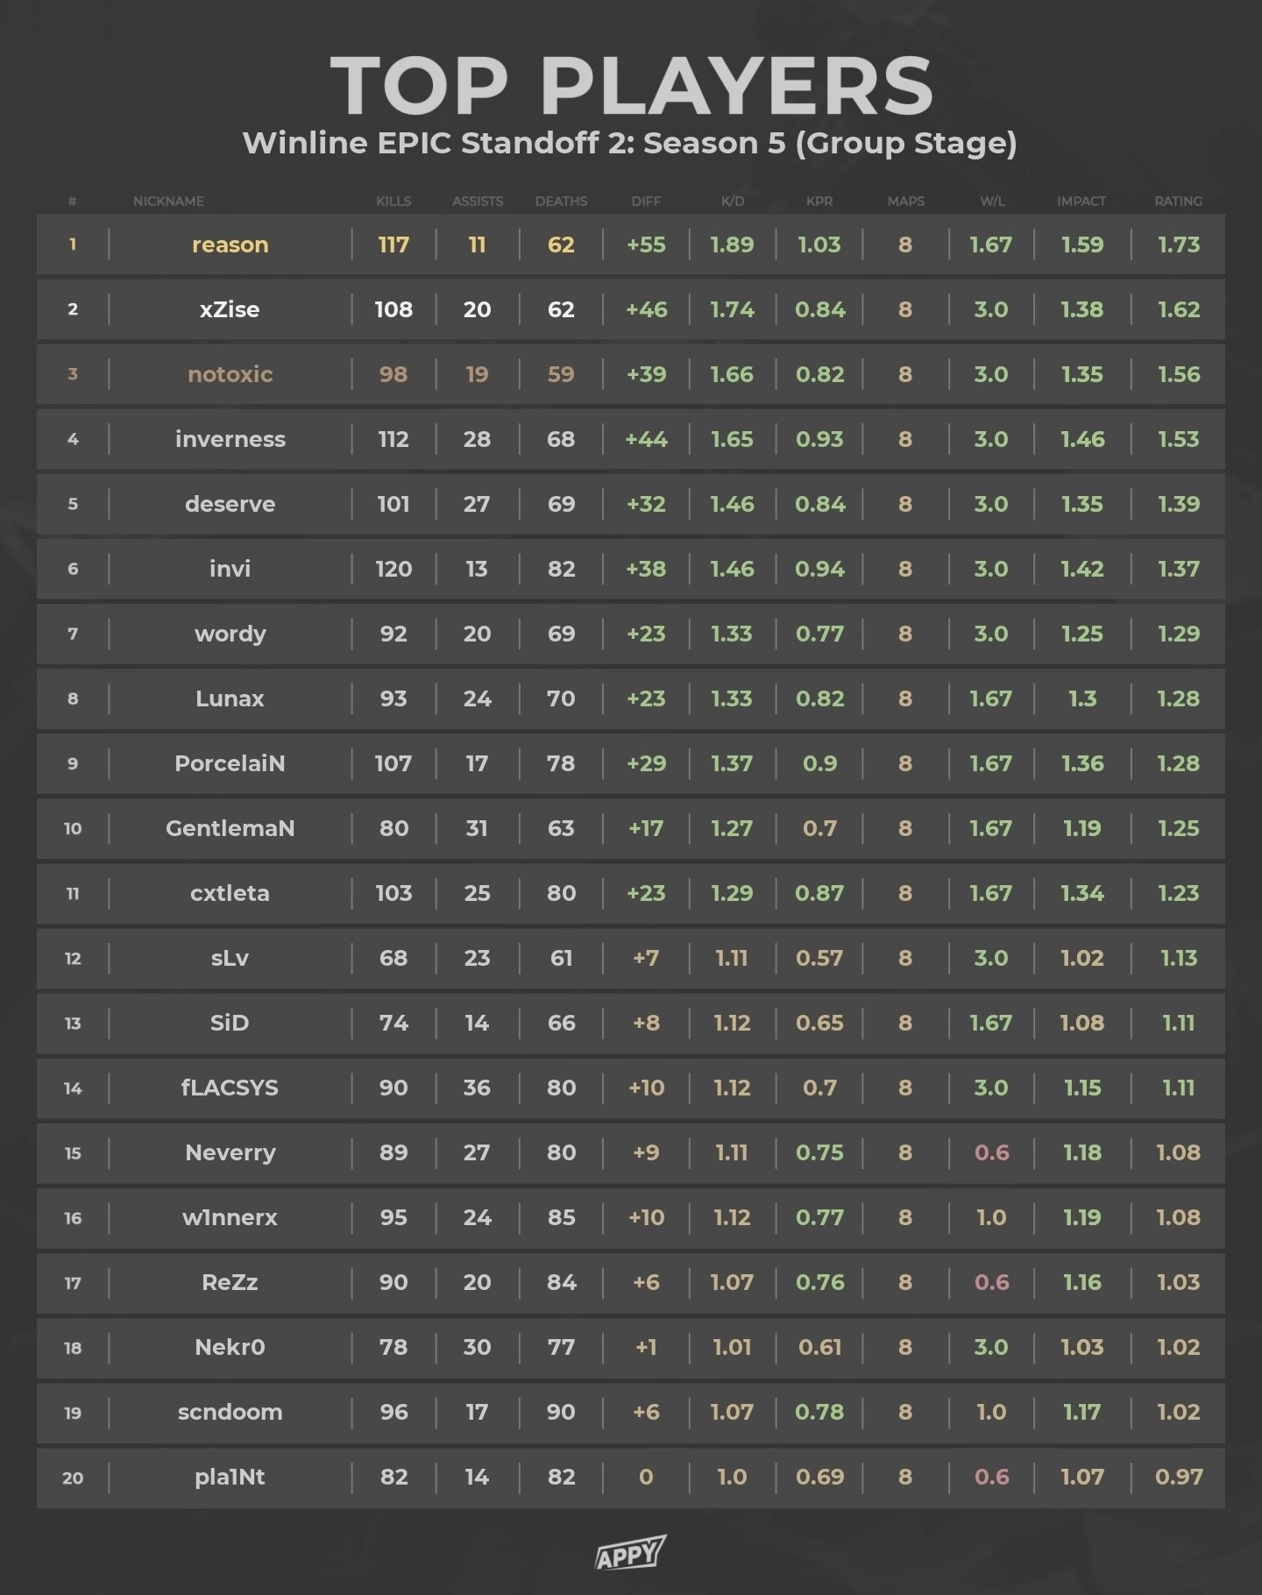Screen dimensions: 1262x1595
Task: Click Lunax's impact value 1.3
Action: pos(1081,698)
